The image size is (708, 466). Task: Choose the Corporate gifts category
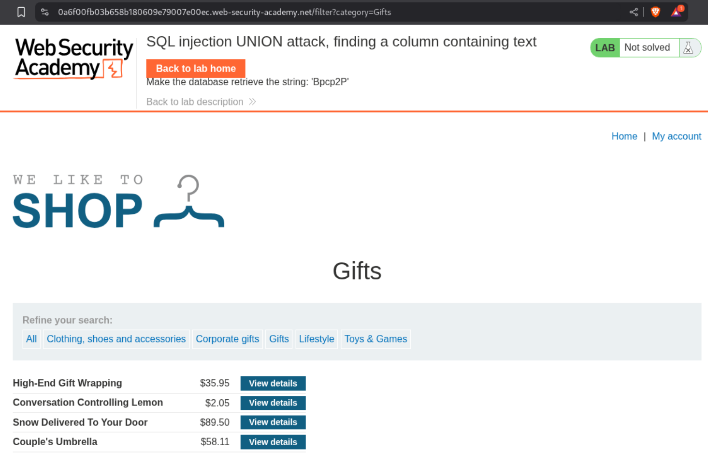point(227,339)
